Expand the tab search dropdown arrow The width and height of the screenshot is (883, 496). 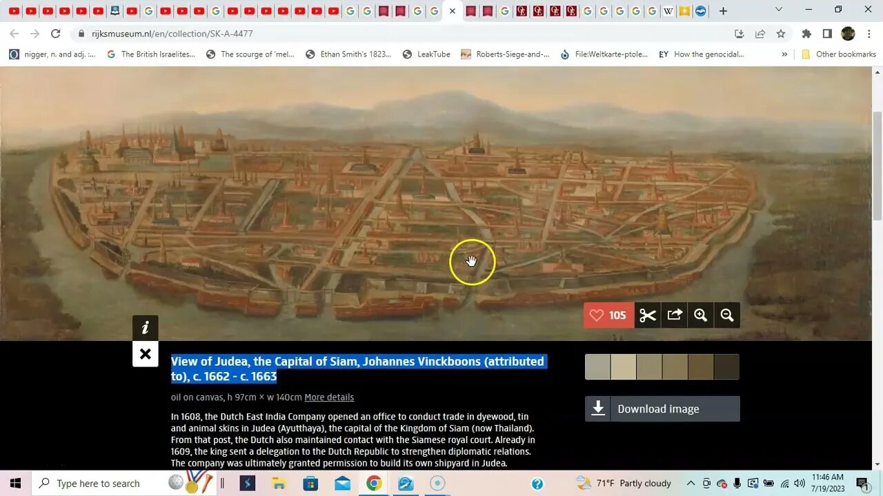[779, 10]
